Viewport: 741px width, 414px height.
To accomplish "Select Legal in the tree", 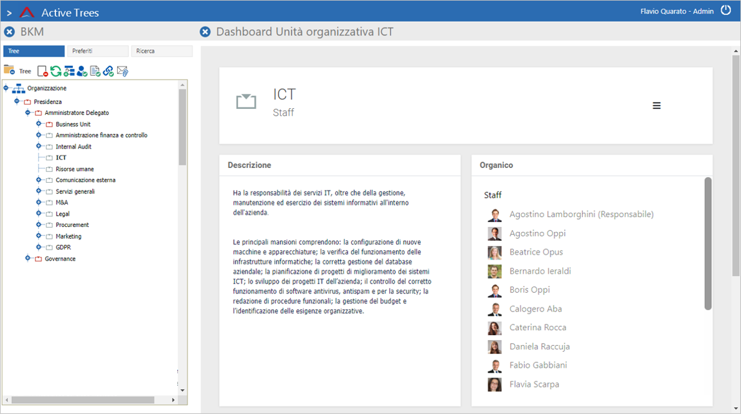I will pyautogui.click(x=62, y=214).
